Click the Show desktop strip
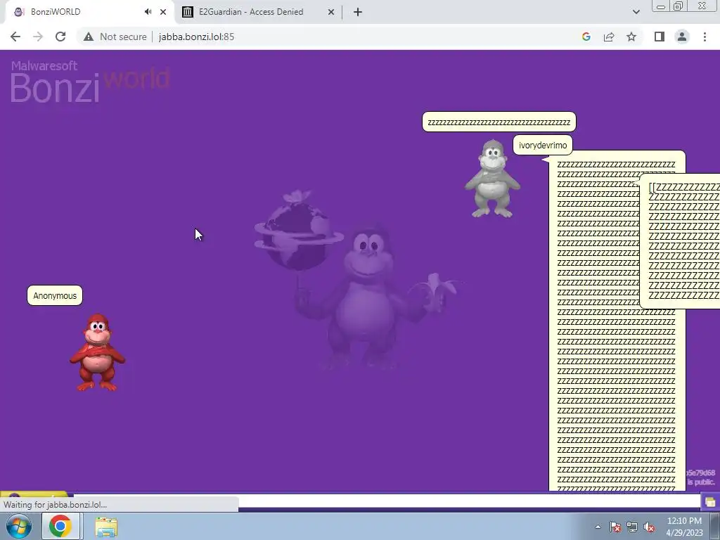The width and height of the screenshot is (720, 540). 715,527
